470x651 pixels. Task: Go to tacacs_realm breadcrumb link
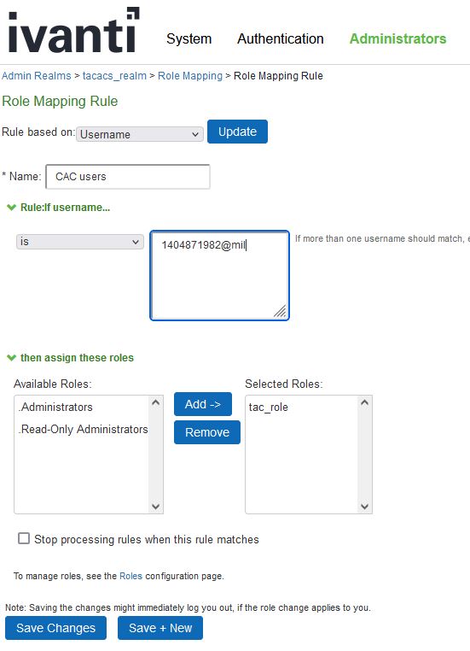[114, 76]
